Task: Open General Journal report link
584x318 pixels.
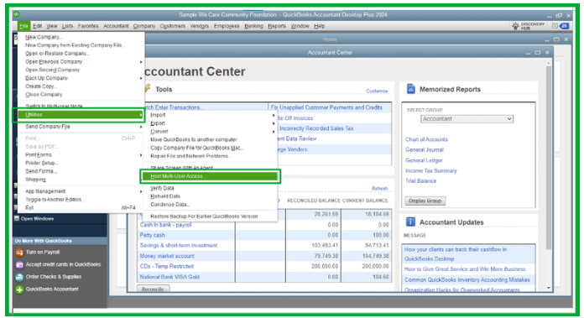Action: 425,149
